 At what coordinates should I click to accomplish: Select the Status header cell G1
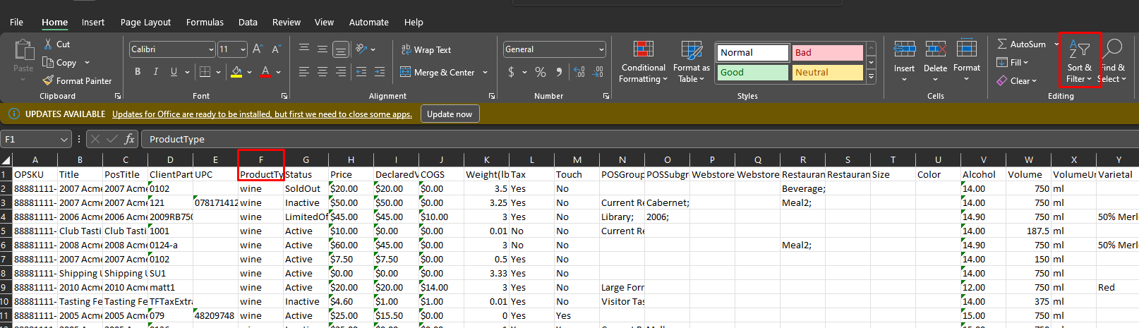[x=306, y=174]
